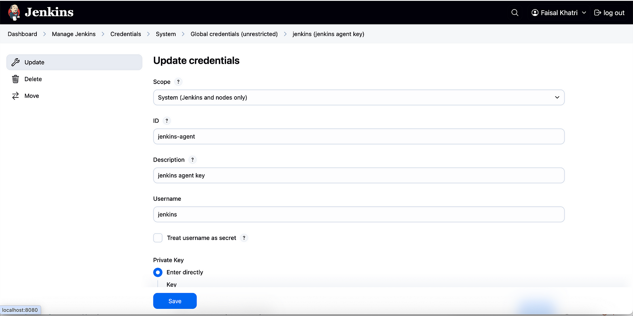Enable the Treat username as secret checkbox
Image resolution: width=633 pixels, height=316 pixels.
pyautogui.click(x=158, y=238)
